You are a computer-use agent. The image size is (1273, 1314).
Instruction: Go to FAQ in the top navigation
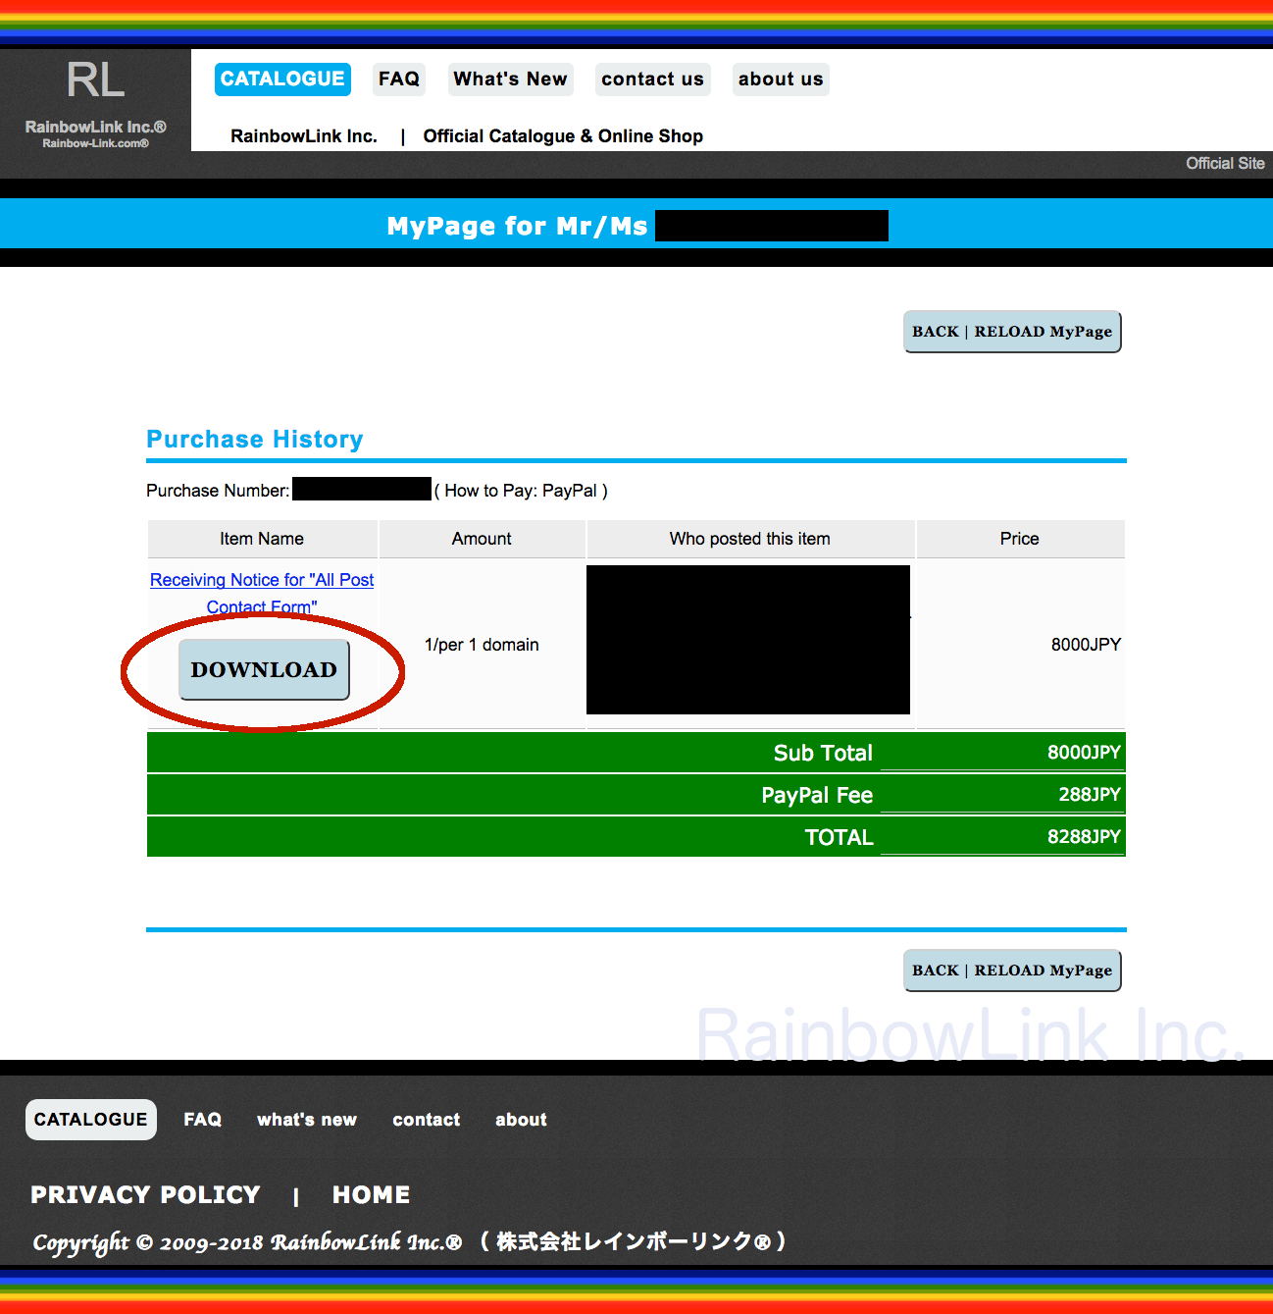(x=398, y=79)
